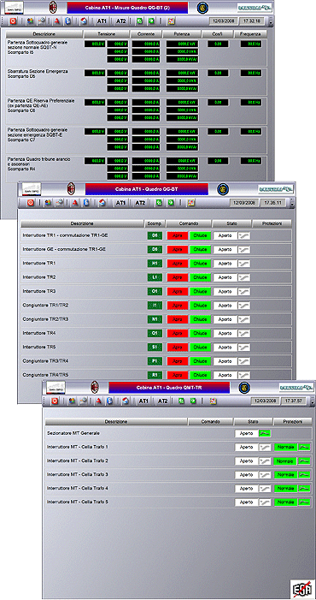Image resolution: width=316 pixels, height=600 pixels.
Task: Click red power icon in Quadro QMT-TR window
Action: tap(54, 401)
